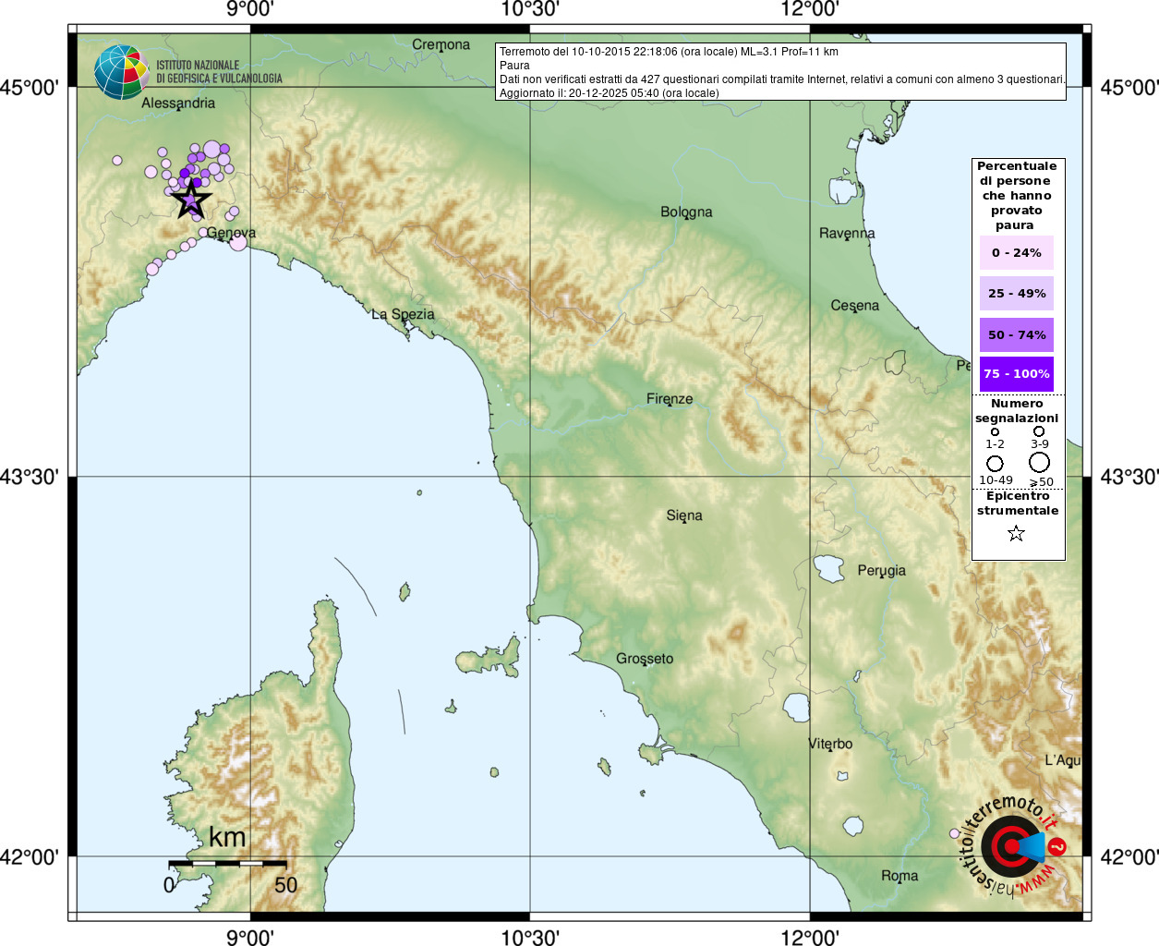Click the Bologna city label
The height and width of the screenshot is (946, 1159).
[x=686, y=212]
